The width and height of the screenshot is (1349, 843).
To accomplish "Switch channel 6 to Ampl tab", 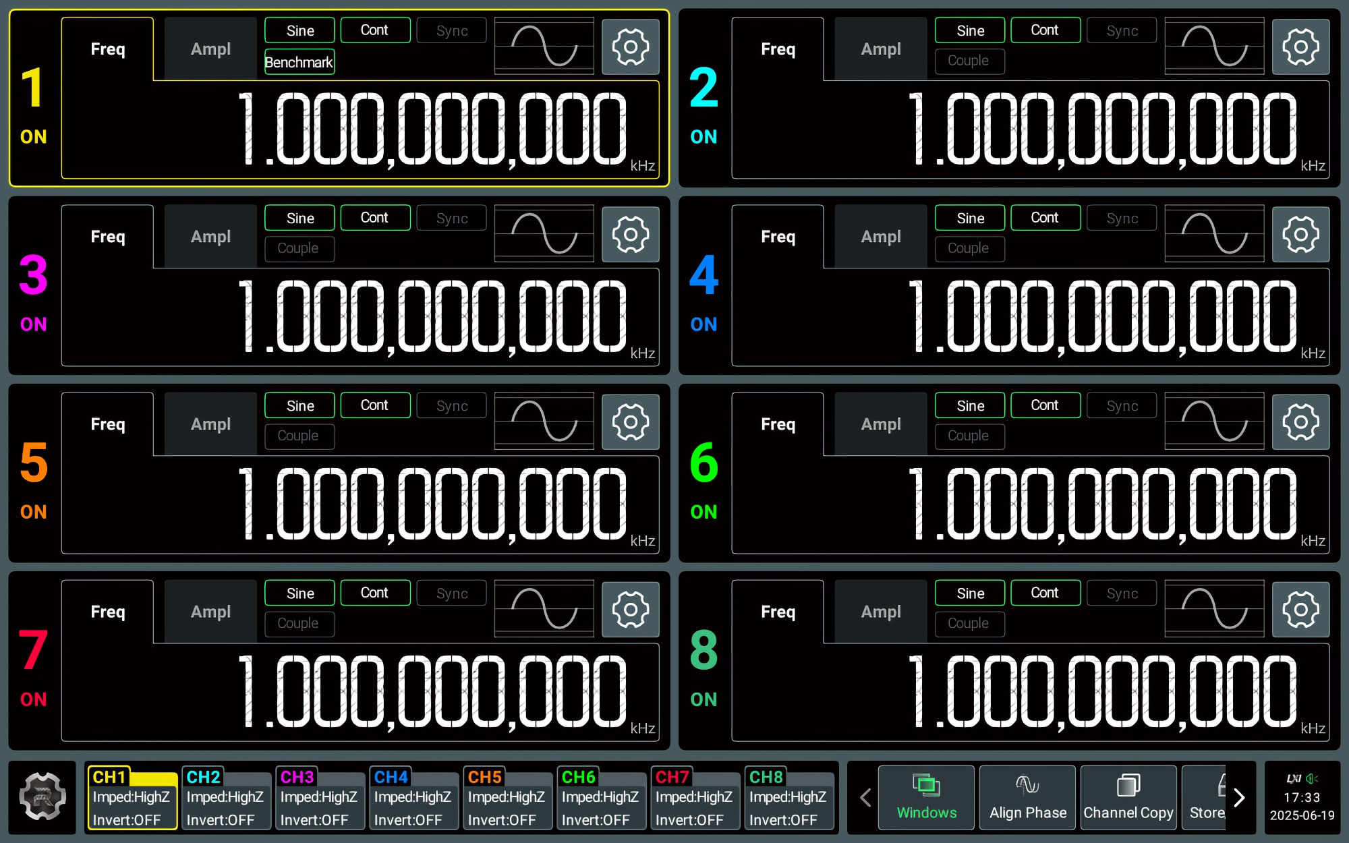I will (881, 424).
